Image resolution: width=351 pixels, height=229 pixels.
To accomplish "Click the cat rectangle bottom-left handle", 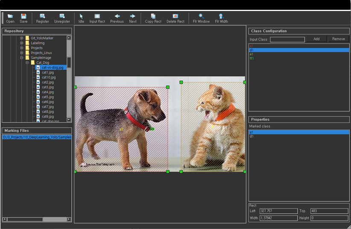I will (x=181, y=172).
